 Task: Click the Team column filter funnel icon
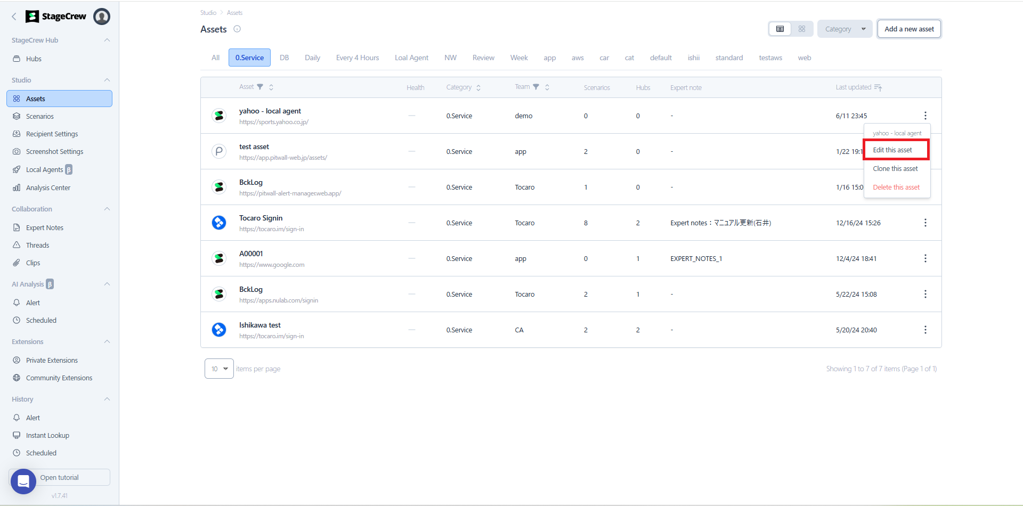536,87
